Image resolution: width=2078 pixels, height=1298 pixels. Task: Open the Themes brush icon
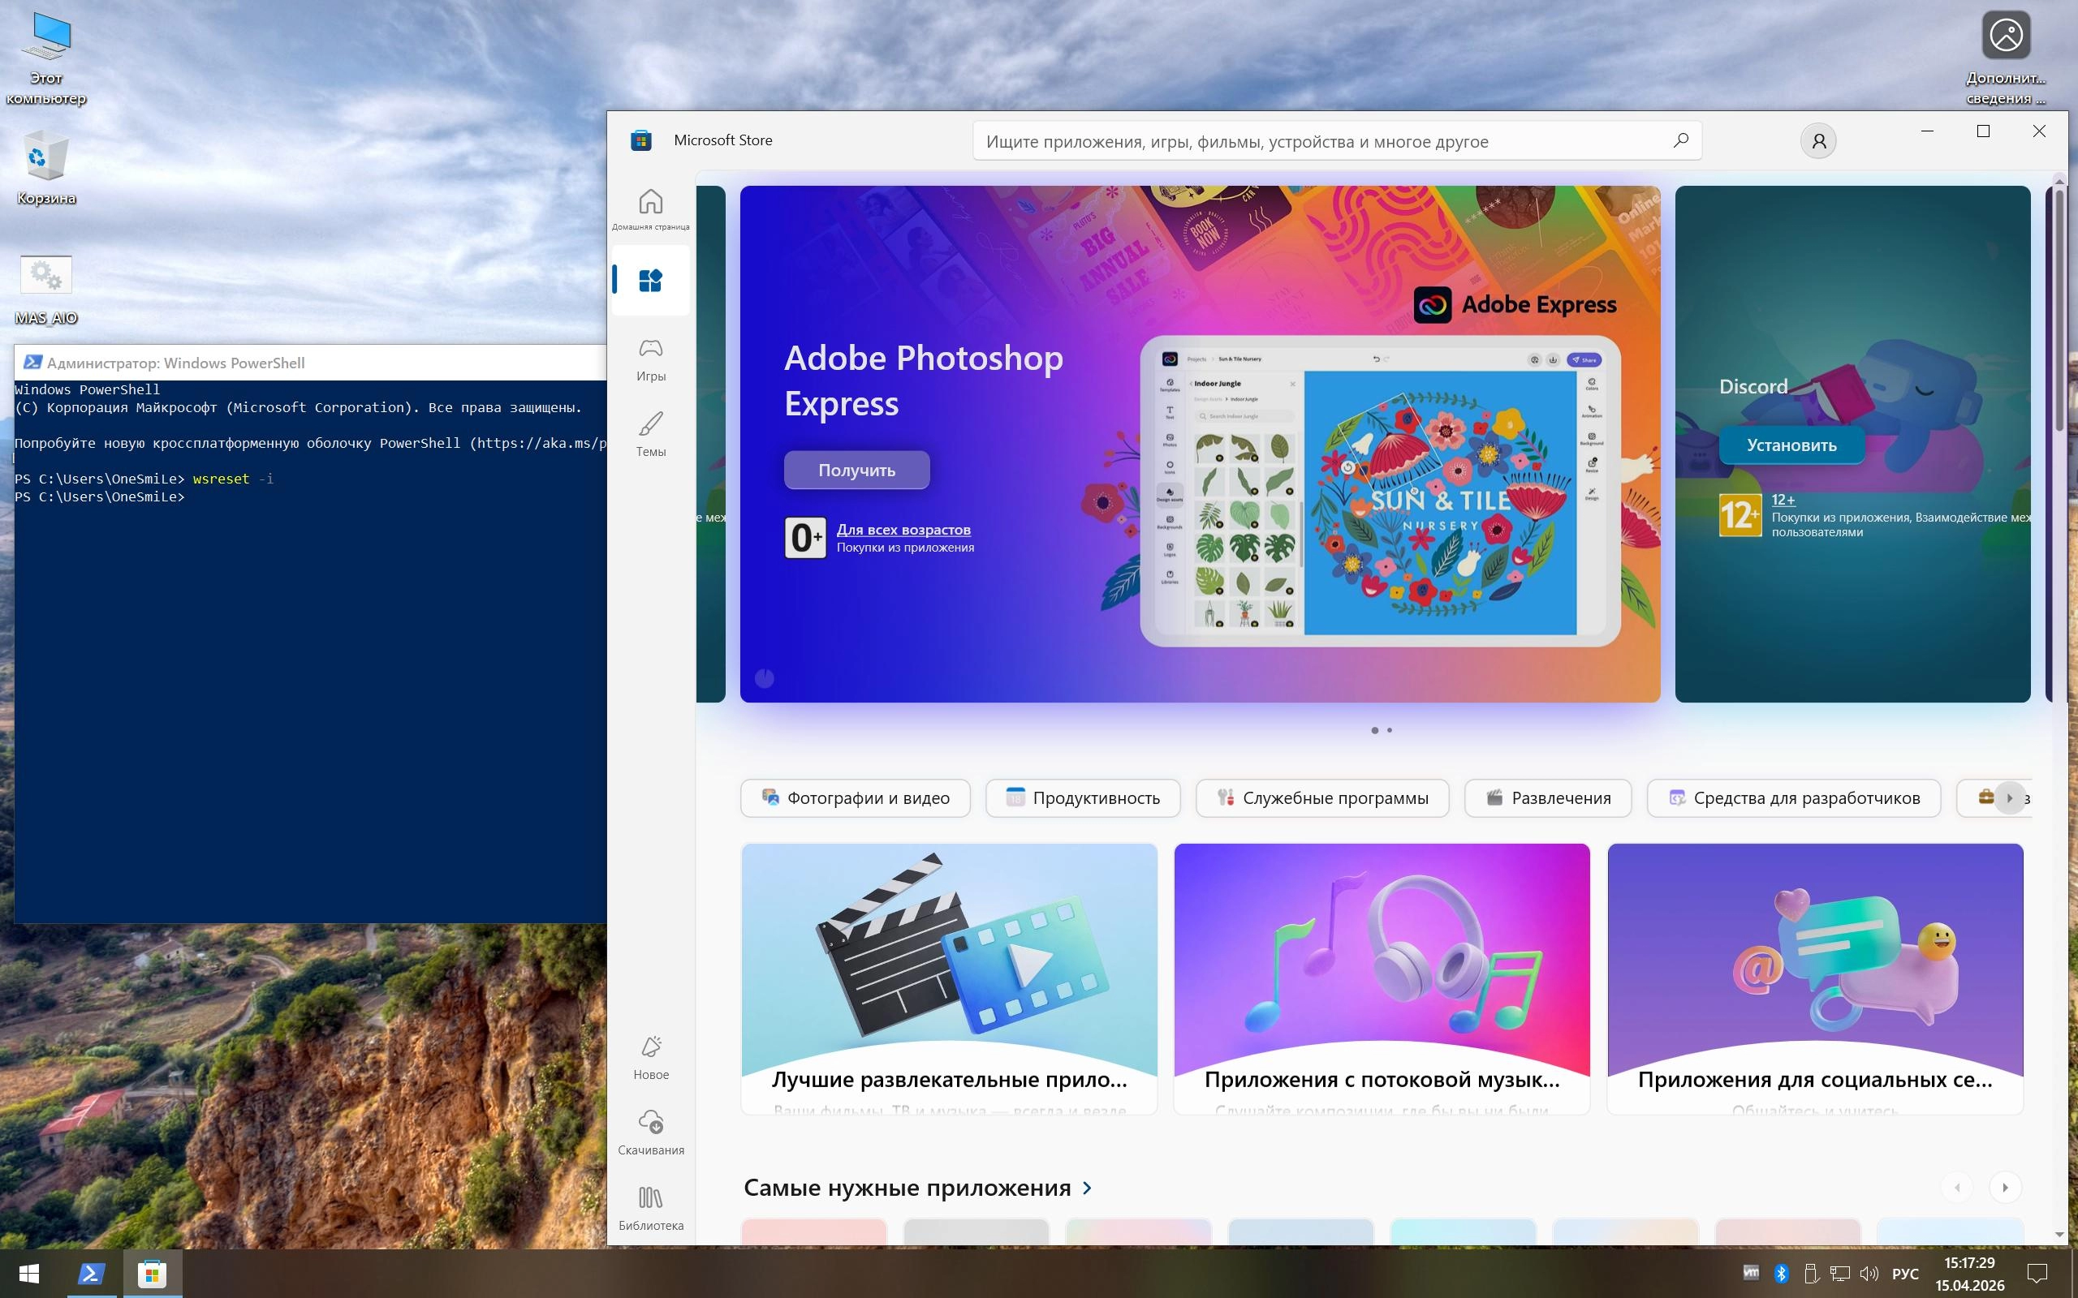tap(650, 424)
